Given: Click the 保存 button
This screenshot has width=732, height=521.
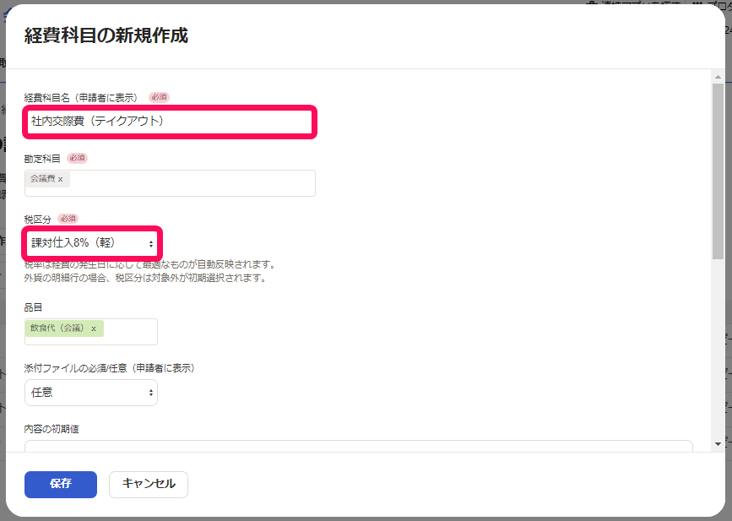Looking at the screenshot, I should coord(61,484).
